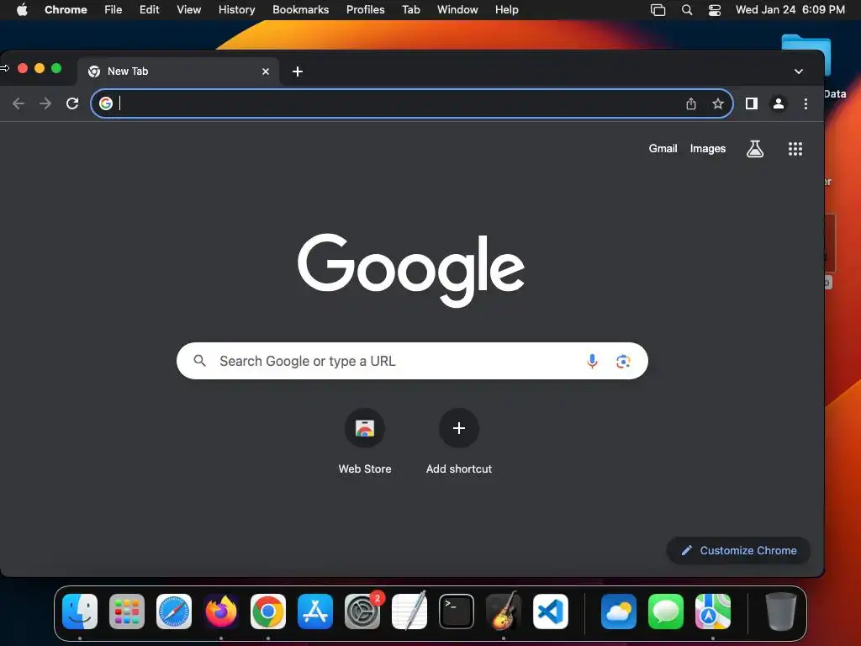
Task: Open the Profiles menu
Action: [x=365, y=9]
